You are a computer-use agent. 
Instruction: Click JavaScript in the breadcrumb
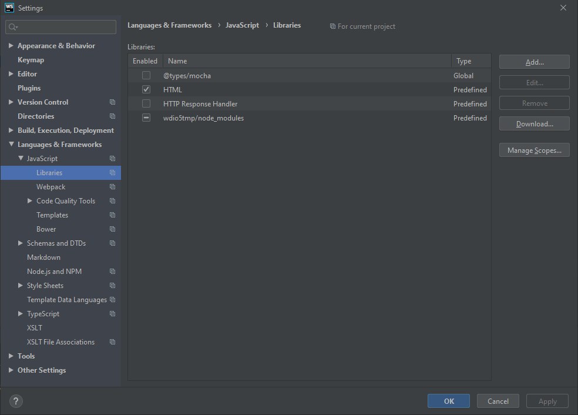pyautogui.click(x=242, y=25)
